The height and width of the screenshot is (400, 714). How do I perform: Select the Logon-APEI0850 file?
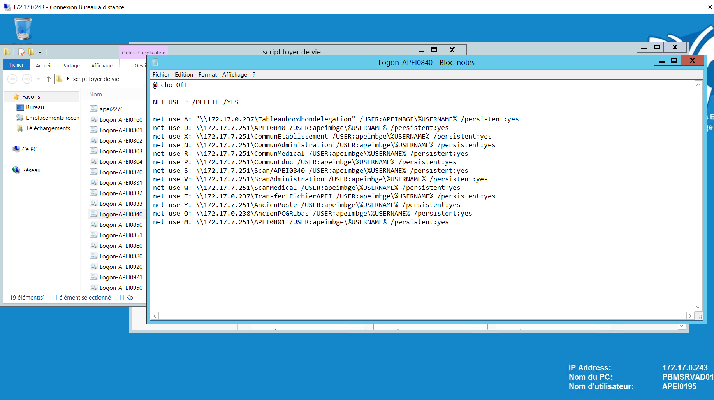(x=121, y=225)
